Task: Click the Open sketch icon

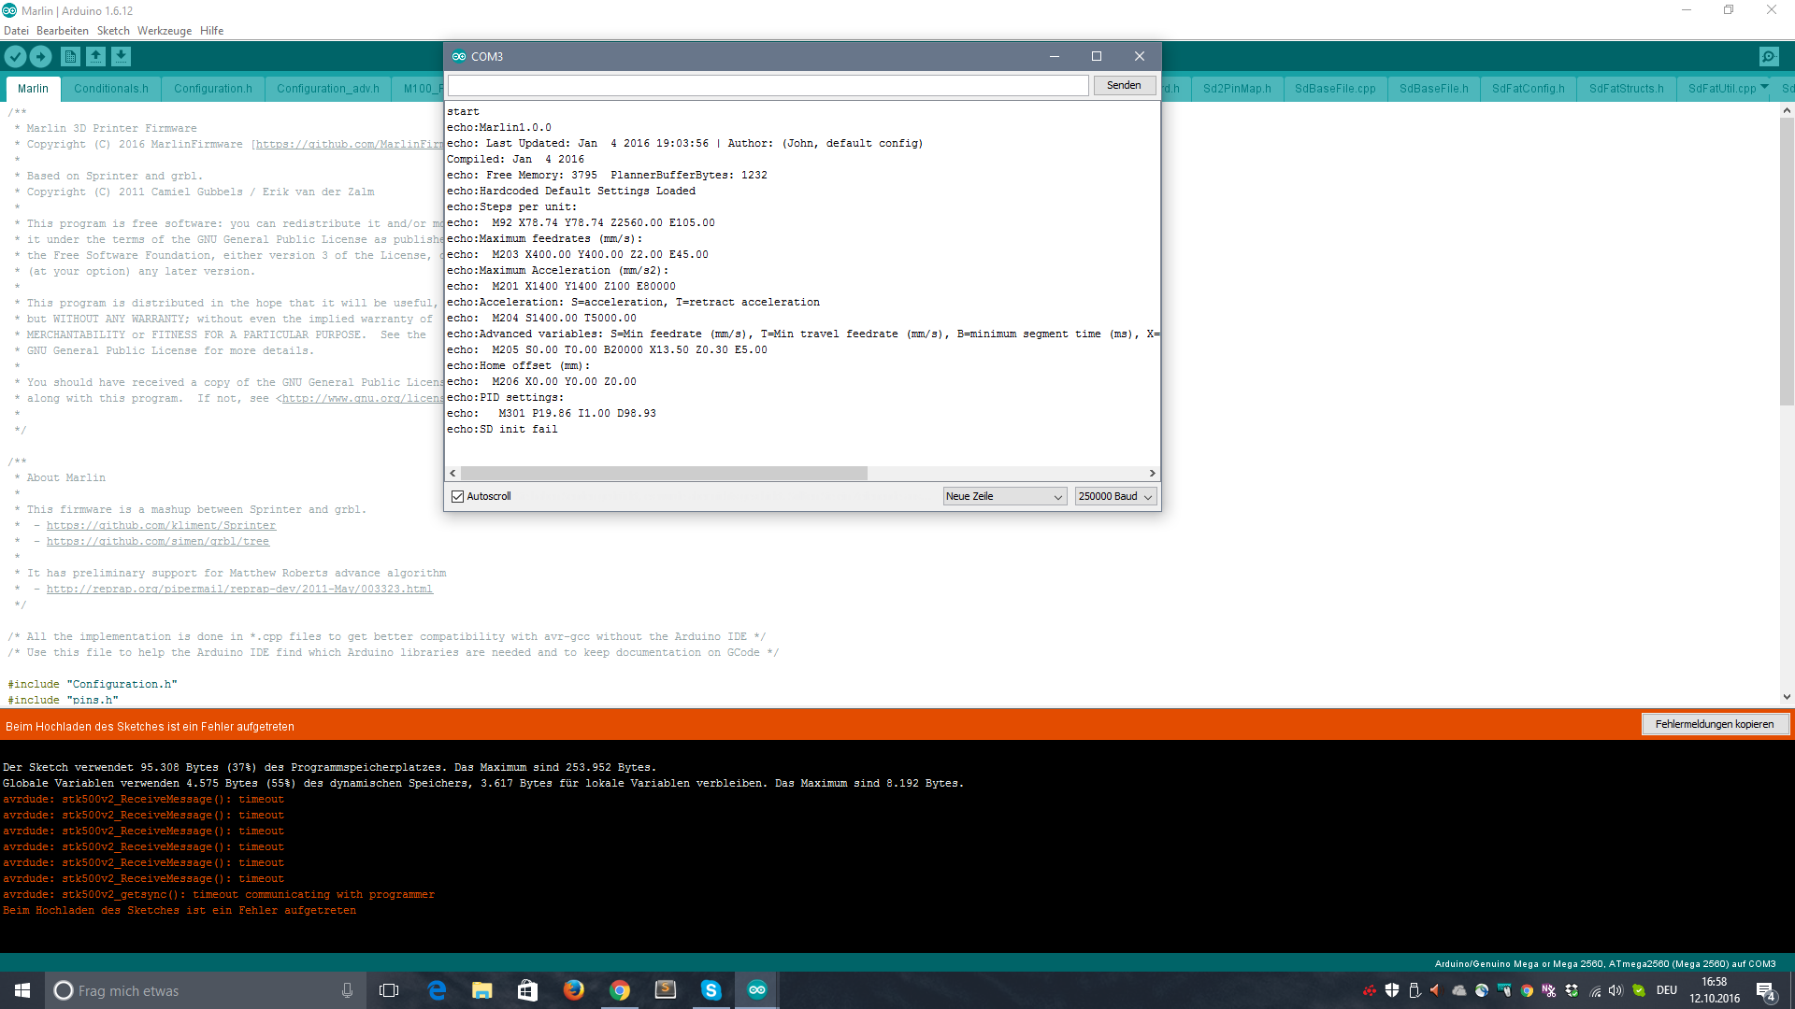Action: click(x=95, y=57)
